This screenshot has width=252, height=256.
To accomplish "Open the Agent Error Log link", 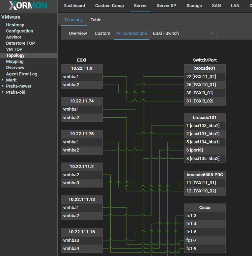I will click(22, 74).
